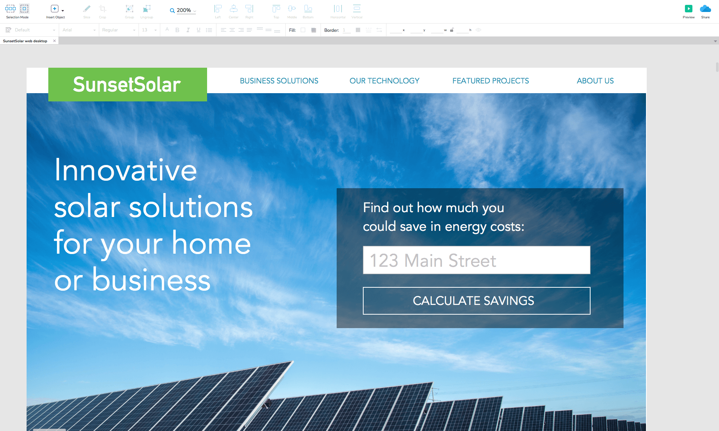Viewport: 719px width, 431px height.
Task: Open the font size 13 dropdown
Action: pos(149,30)
